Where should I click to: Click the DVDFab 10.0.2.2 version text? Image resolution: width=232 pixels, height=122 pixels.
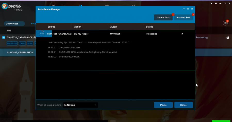(x=18, y=10)
